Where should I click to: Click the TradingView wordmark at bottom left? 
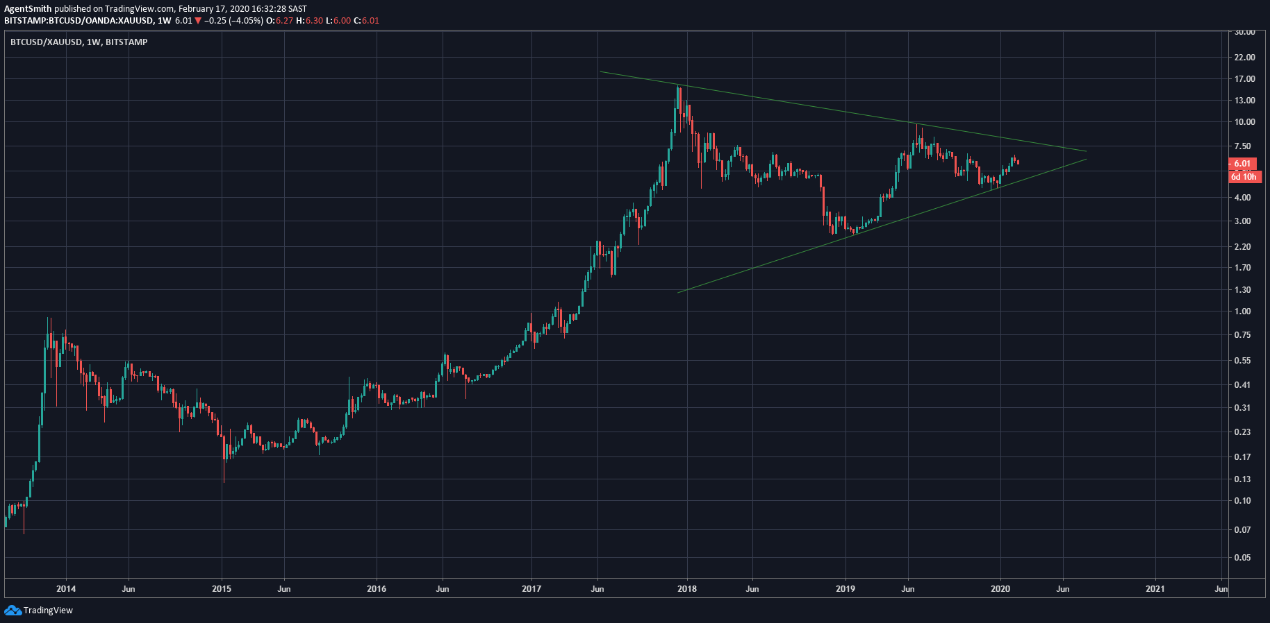(48, 611)
